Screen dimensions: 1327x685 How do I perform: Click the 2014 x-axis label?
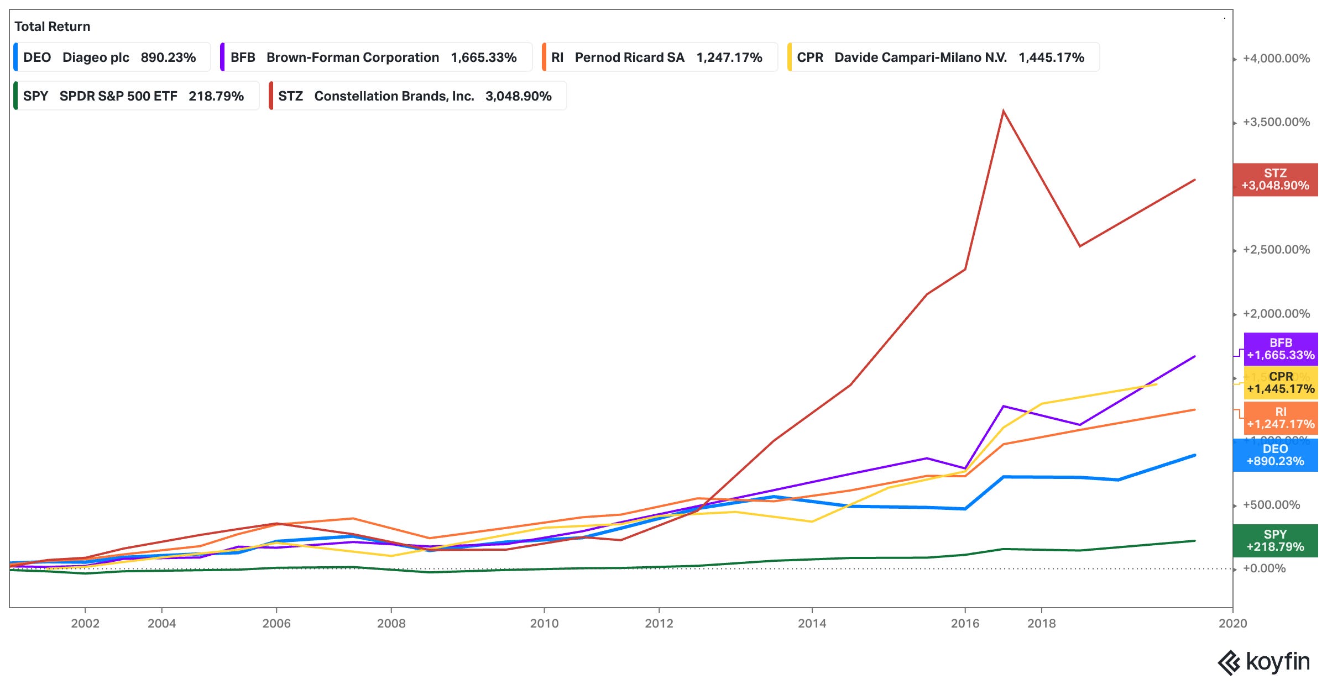point(812,624)
